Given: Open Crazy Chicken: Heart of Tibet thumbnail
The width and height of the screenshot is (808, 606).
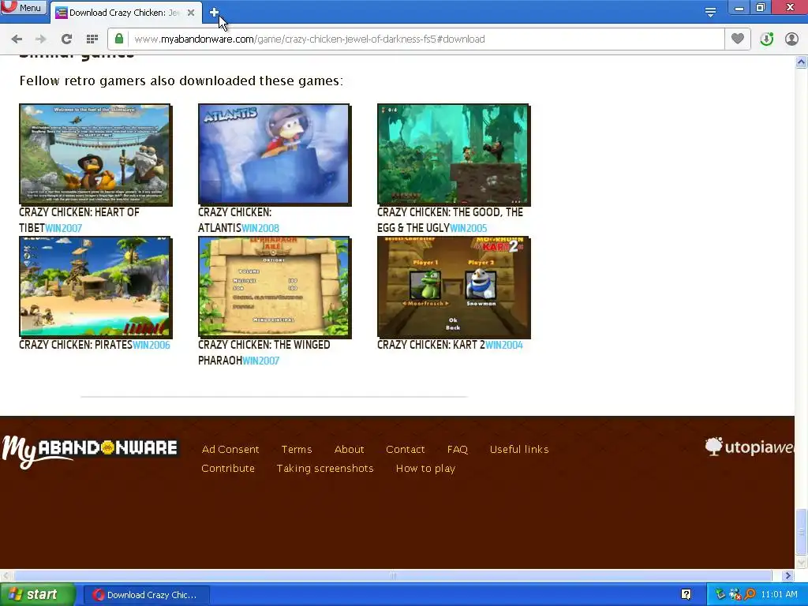Looking at the screenshot, I should click(95, 155).
